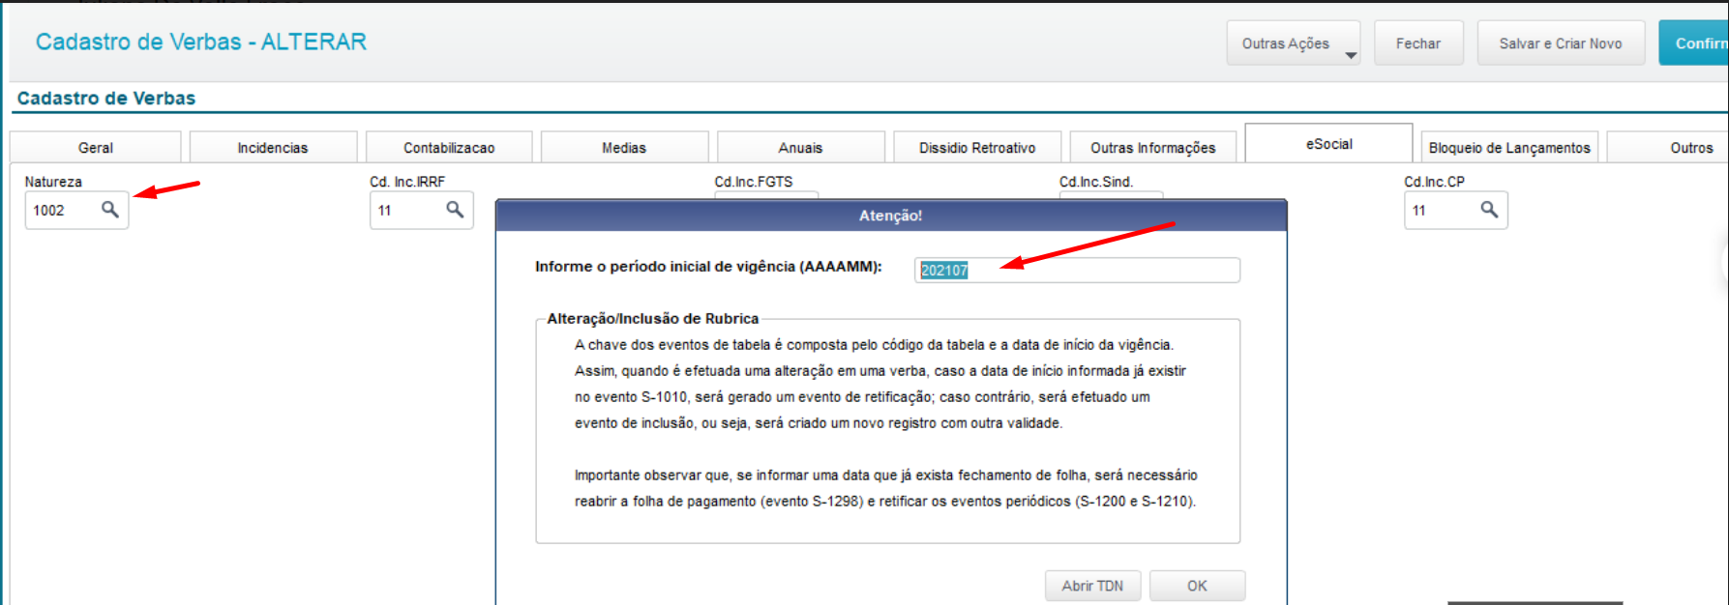Open the Contabilizacao tab
This screenshot has width=1729, height=605.
[x=449, y=148]
